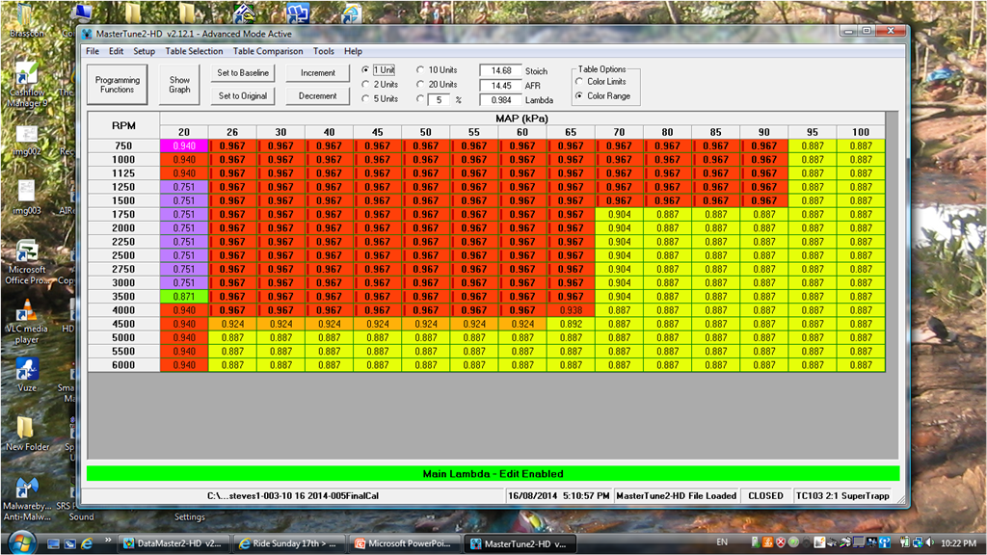Select green 0.871 cell at 3500 RPM
Screen dimensions: 987x555
point(184,297)
